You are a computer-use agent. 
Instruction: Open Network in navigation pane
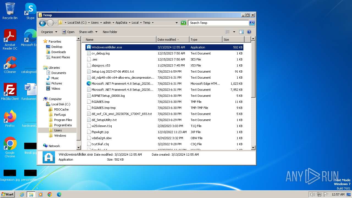pos(54,146)
